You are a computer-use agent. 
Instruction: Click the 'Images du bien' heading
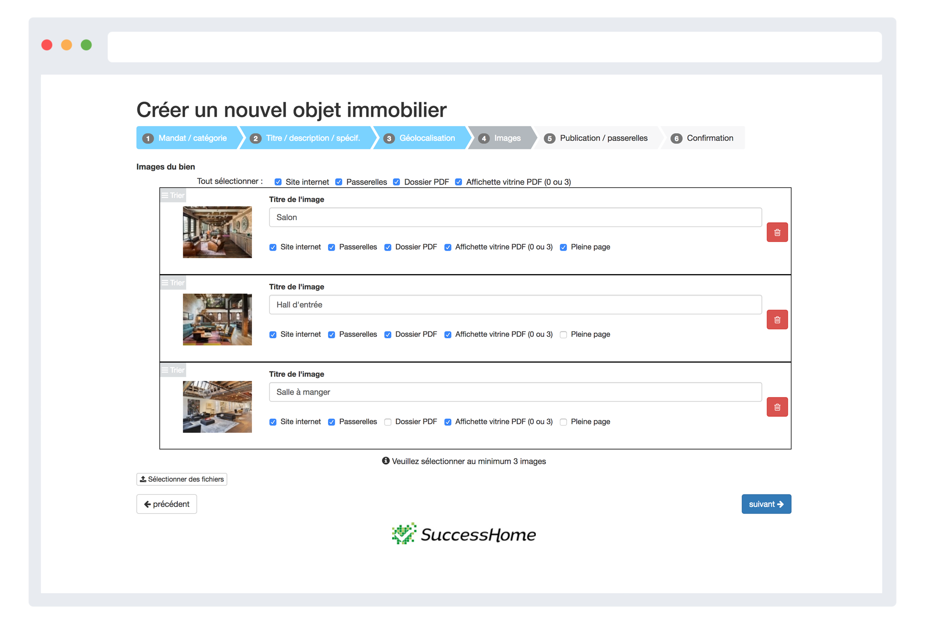click(166, 167)
